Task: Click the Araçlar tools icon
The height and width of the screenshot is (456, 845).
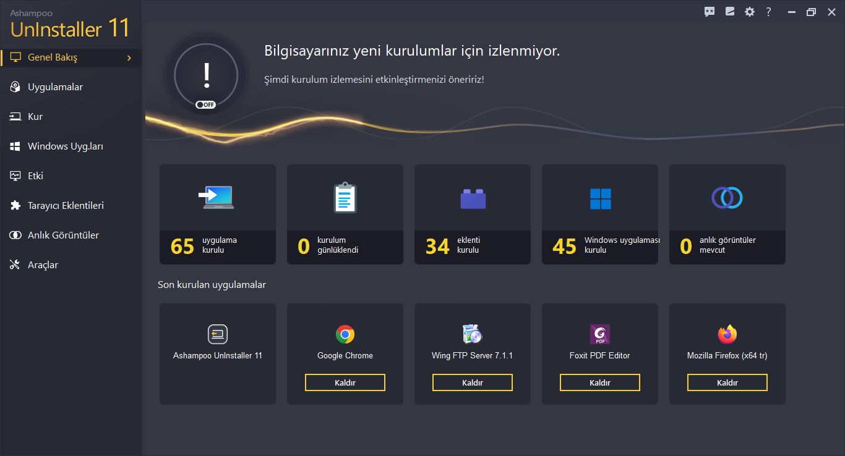Action: click(x=16, y=265)
